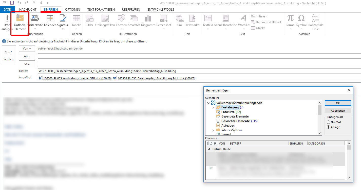Click in the Betreff subject field
The width and height of the screenshot is (361, 190).
pos(199,71)
